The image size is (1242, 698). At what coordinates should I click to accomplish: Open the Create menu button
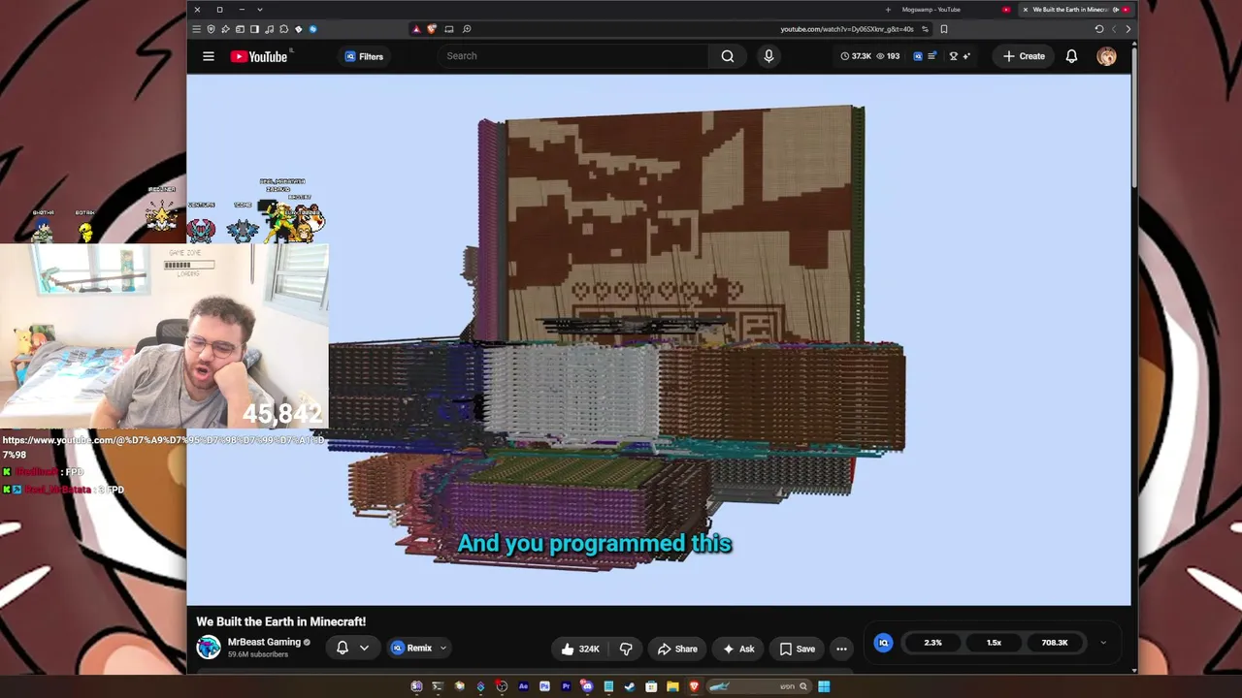(1024, 56)
